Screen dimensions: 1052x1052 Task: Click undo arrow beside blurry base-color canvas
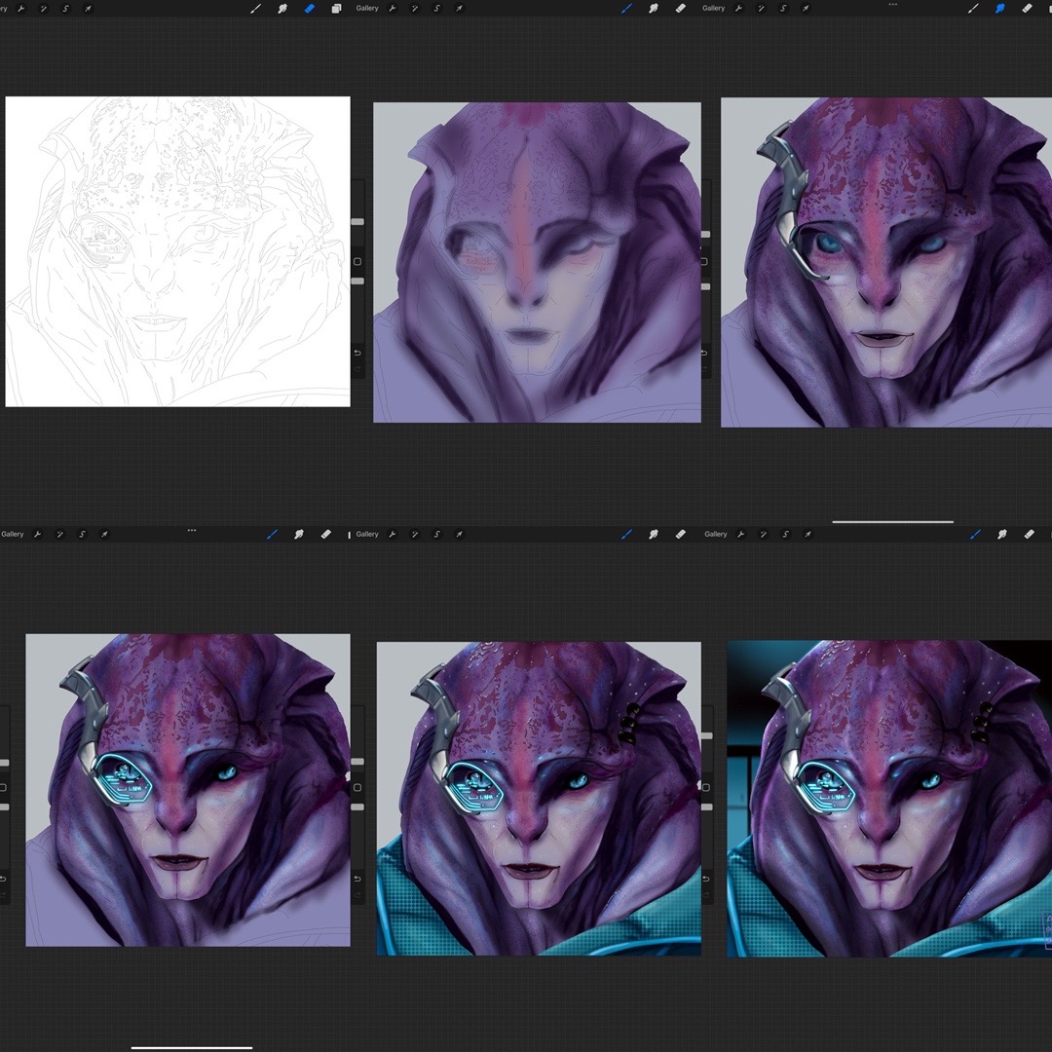[357, 353]
